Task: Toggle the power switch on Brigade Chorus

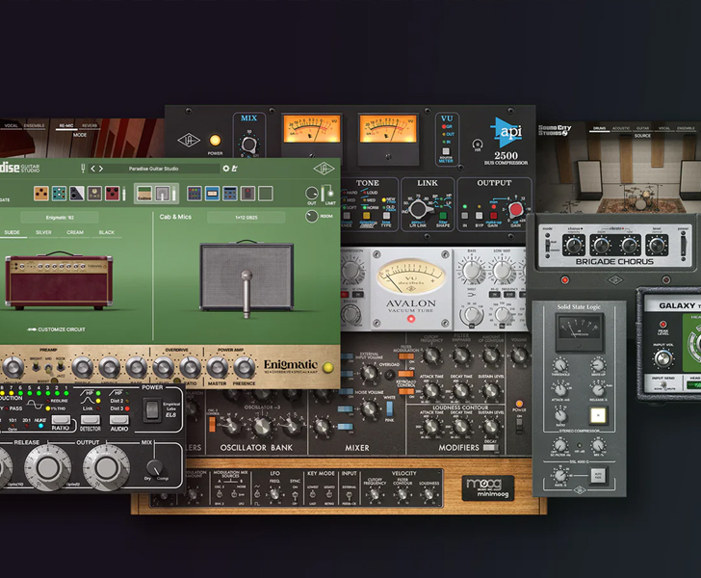Action: (684, 246)
